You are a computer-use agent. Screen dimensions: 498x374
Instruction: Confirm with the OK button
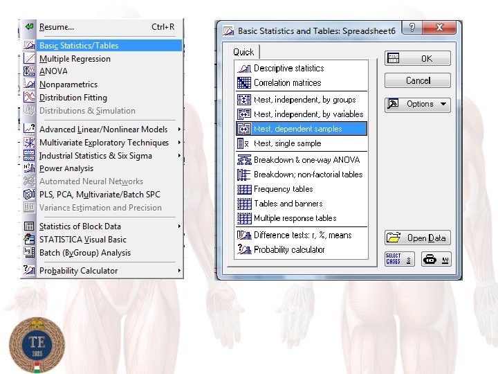418,58
